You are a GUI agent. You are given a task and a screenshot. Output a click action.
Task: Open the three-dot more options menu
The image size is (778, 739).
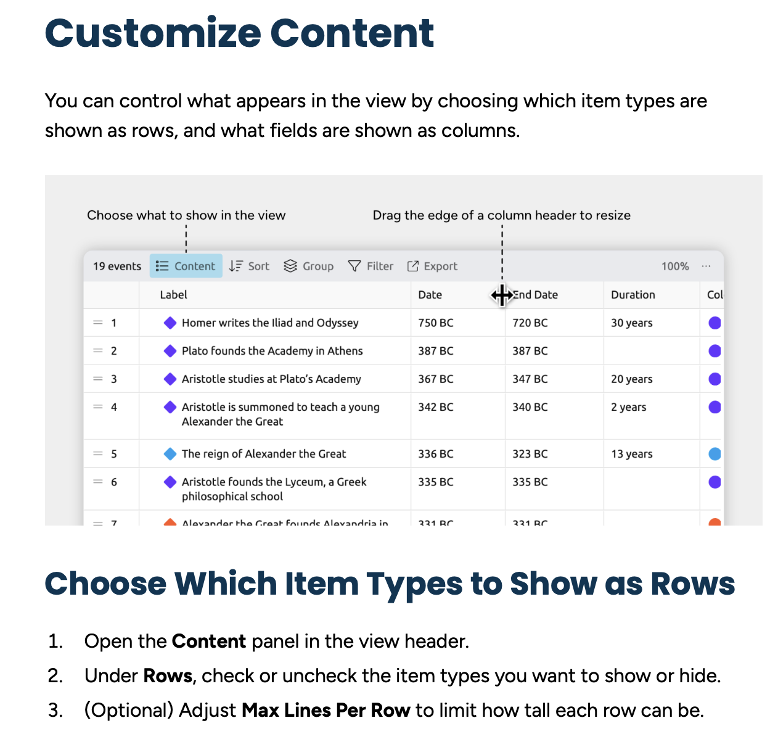point(706,266)
